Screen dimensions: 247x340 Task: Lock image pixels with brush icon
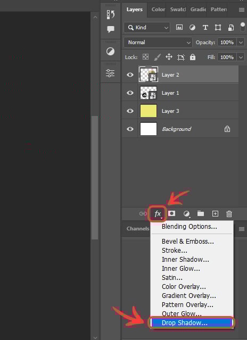[x=158, y=57]
